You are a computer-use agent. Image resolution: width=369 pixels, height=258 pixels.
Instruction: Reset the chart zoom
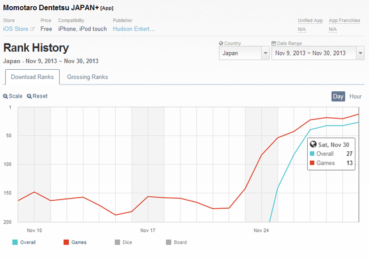click(x=37, y=96)
